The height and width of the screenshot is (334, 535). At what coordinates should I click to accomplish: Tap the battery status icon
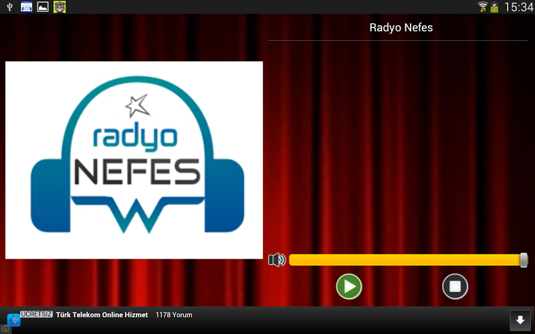(494, 7)
